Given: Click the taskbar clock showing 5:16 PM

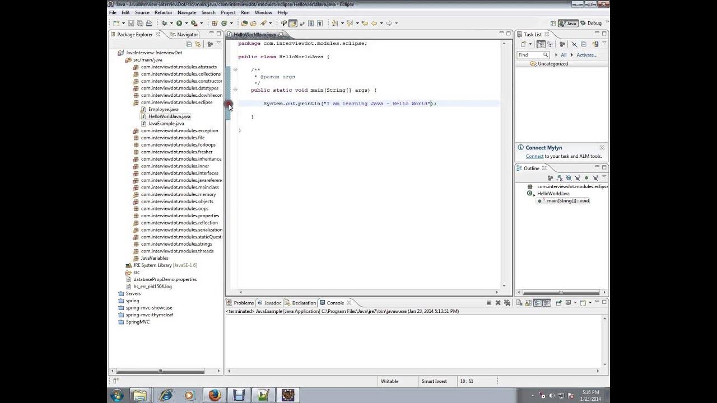Looking at the screenshot, I should coord(590,395).
